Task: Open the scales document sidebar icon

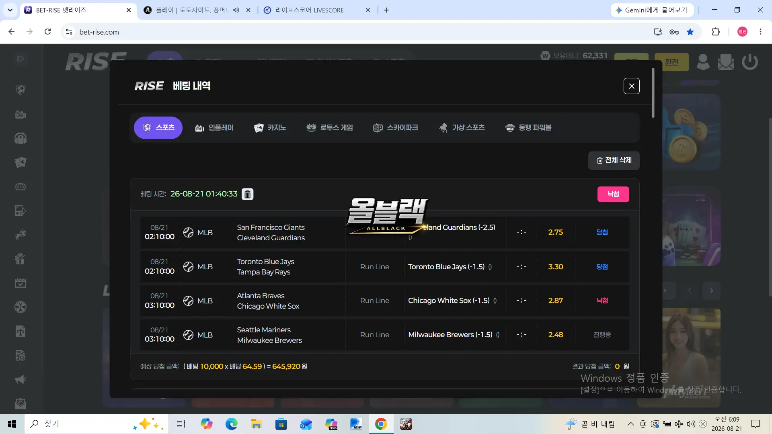Action: click(x=21, y=331)
